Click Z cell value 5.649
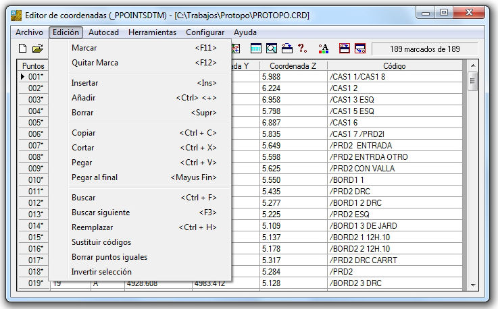The image size is (498, 309). 293,145
